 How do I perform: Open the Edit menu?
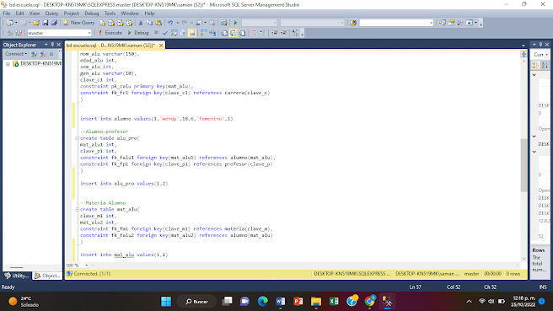pos(19,13)
